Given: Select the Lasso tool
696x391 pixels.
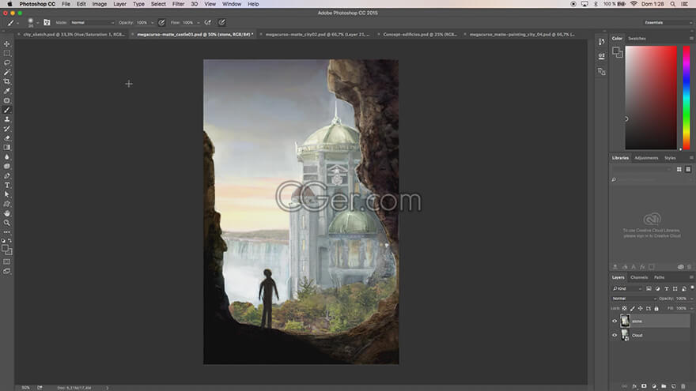Looking at the screenshot, I should point(6,62).
